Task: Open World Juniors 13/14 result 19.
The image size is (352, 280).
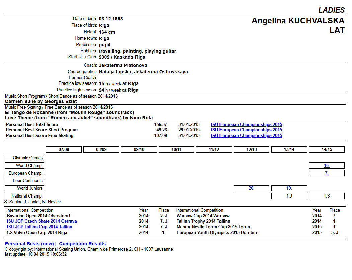Action: [x=289, y=188]
